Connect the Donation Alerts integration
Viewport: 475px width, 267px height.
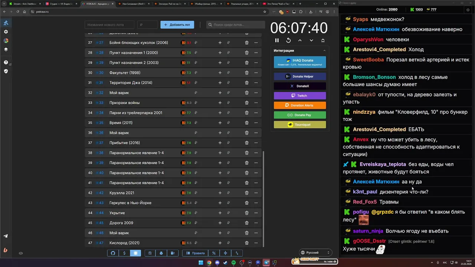300,105
